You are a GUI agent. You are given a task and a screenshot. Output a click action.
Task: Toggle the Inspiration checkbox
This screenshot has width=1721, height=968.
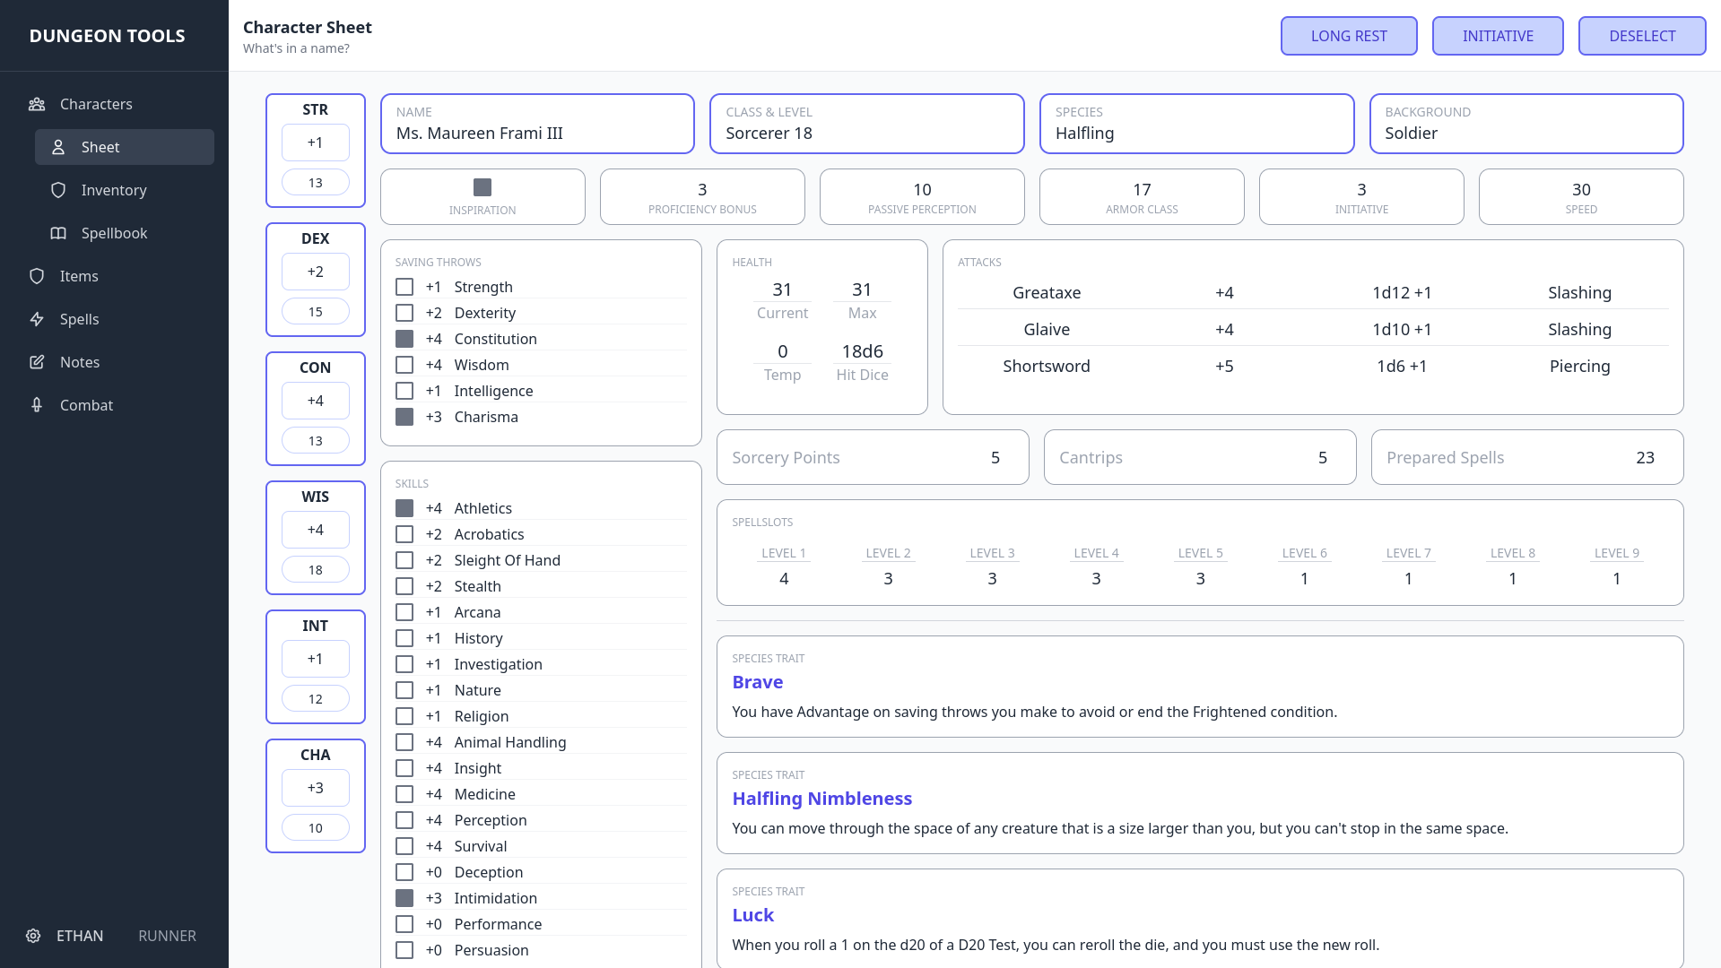click(482, 187)
